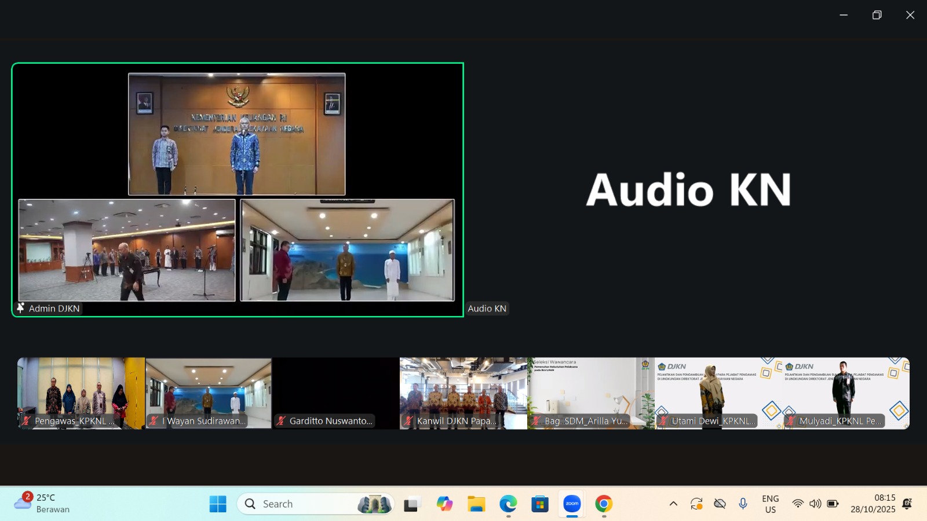Click pinned Admin DJKN video tile

tap(238, 190)
